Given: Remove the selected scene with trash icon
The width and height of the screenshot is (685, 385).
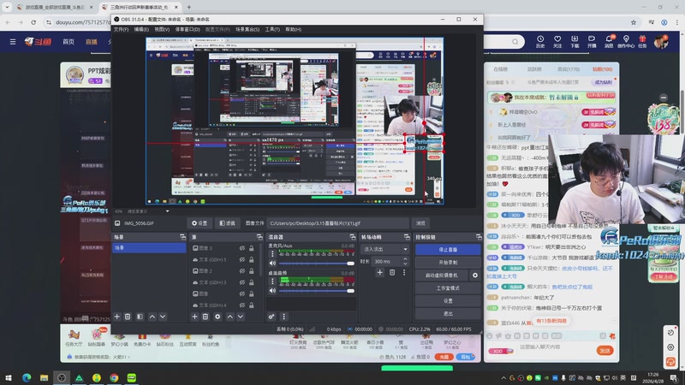Looking at the screenshot, I should [x=128, y=317].
